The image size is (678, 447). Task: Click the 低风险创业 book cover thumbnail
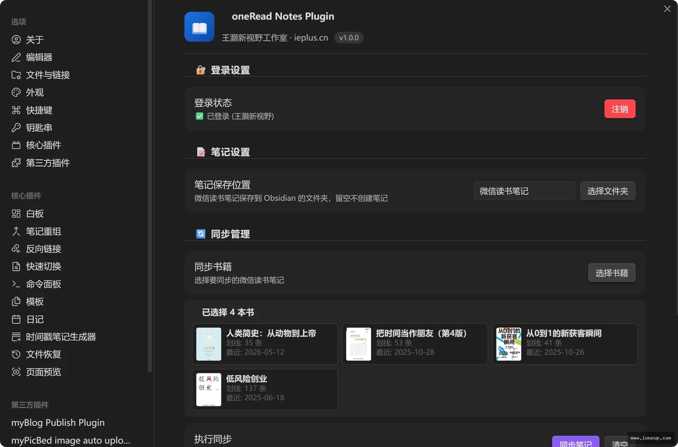pos(209,389)
